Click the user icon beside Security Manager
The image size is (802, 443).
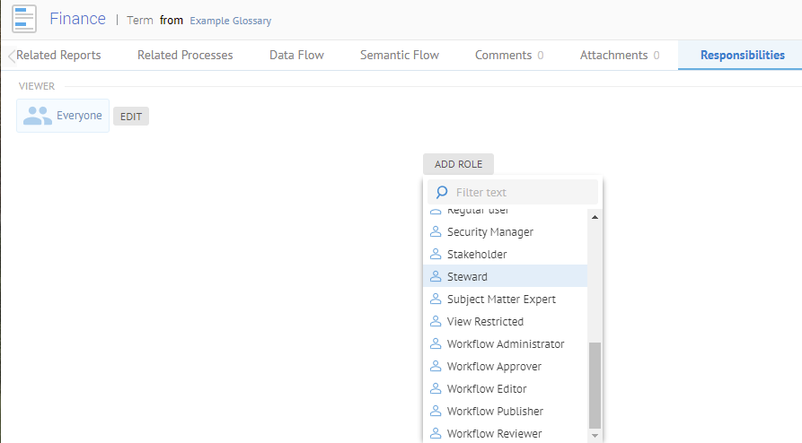pyautogui.click(x=436, y=231)
